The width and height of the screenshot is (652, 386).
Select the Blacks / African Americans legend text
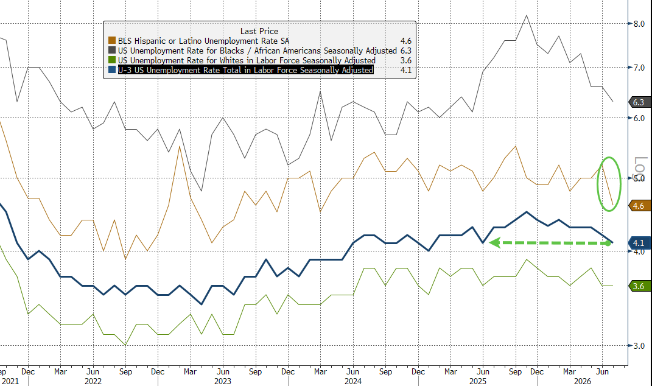click(258, 51)
